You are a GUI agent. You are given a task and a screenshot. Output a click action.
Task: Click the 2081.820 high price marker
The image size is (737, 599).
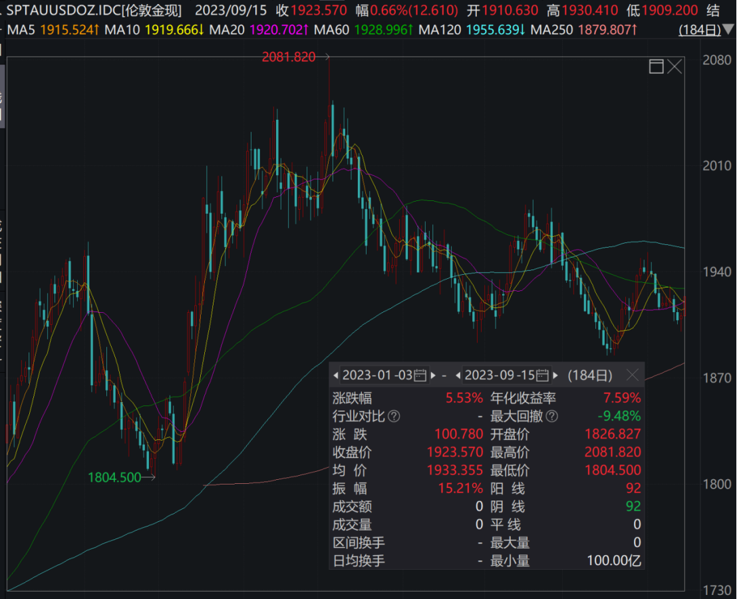point(288,57)
